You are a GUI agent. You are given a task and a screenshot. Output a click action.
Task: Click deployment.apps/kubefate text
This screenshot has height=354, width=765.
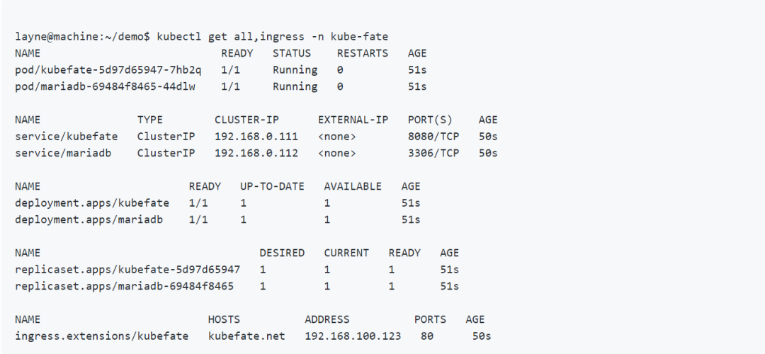pyautogui.click(x=92, y=203)
